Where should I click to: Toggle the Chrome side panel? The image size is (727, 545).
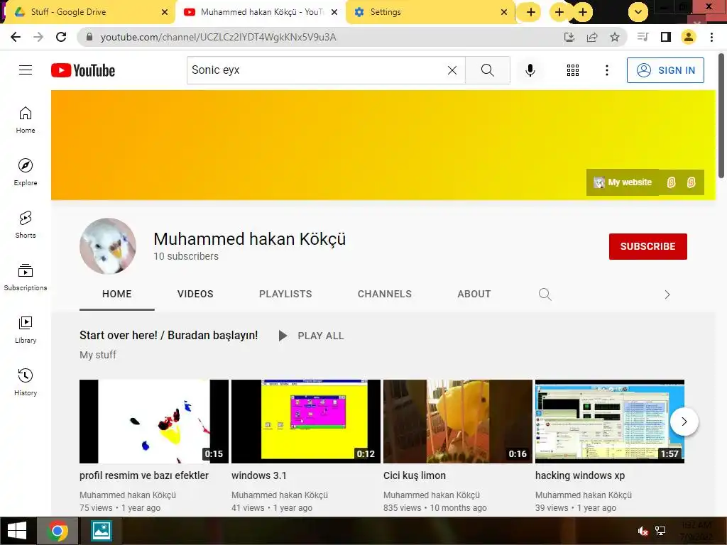point(666,37)
